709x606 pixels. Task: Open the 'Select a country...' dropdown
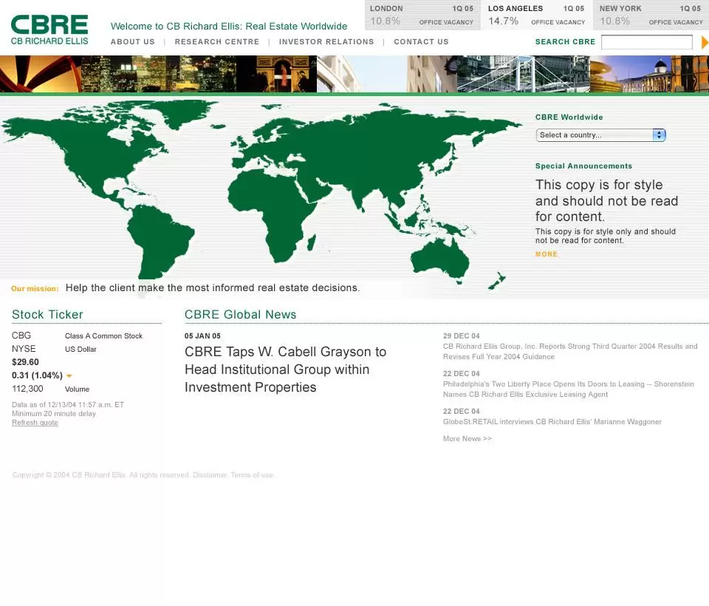(591, 135)
